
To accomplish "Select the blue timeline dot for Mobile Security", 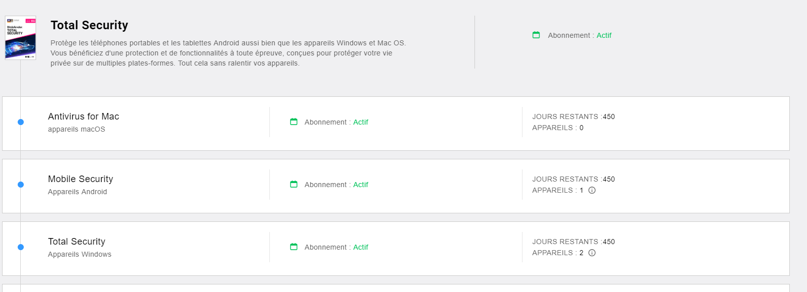I will 21,185.
